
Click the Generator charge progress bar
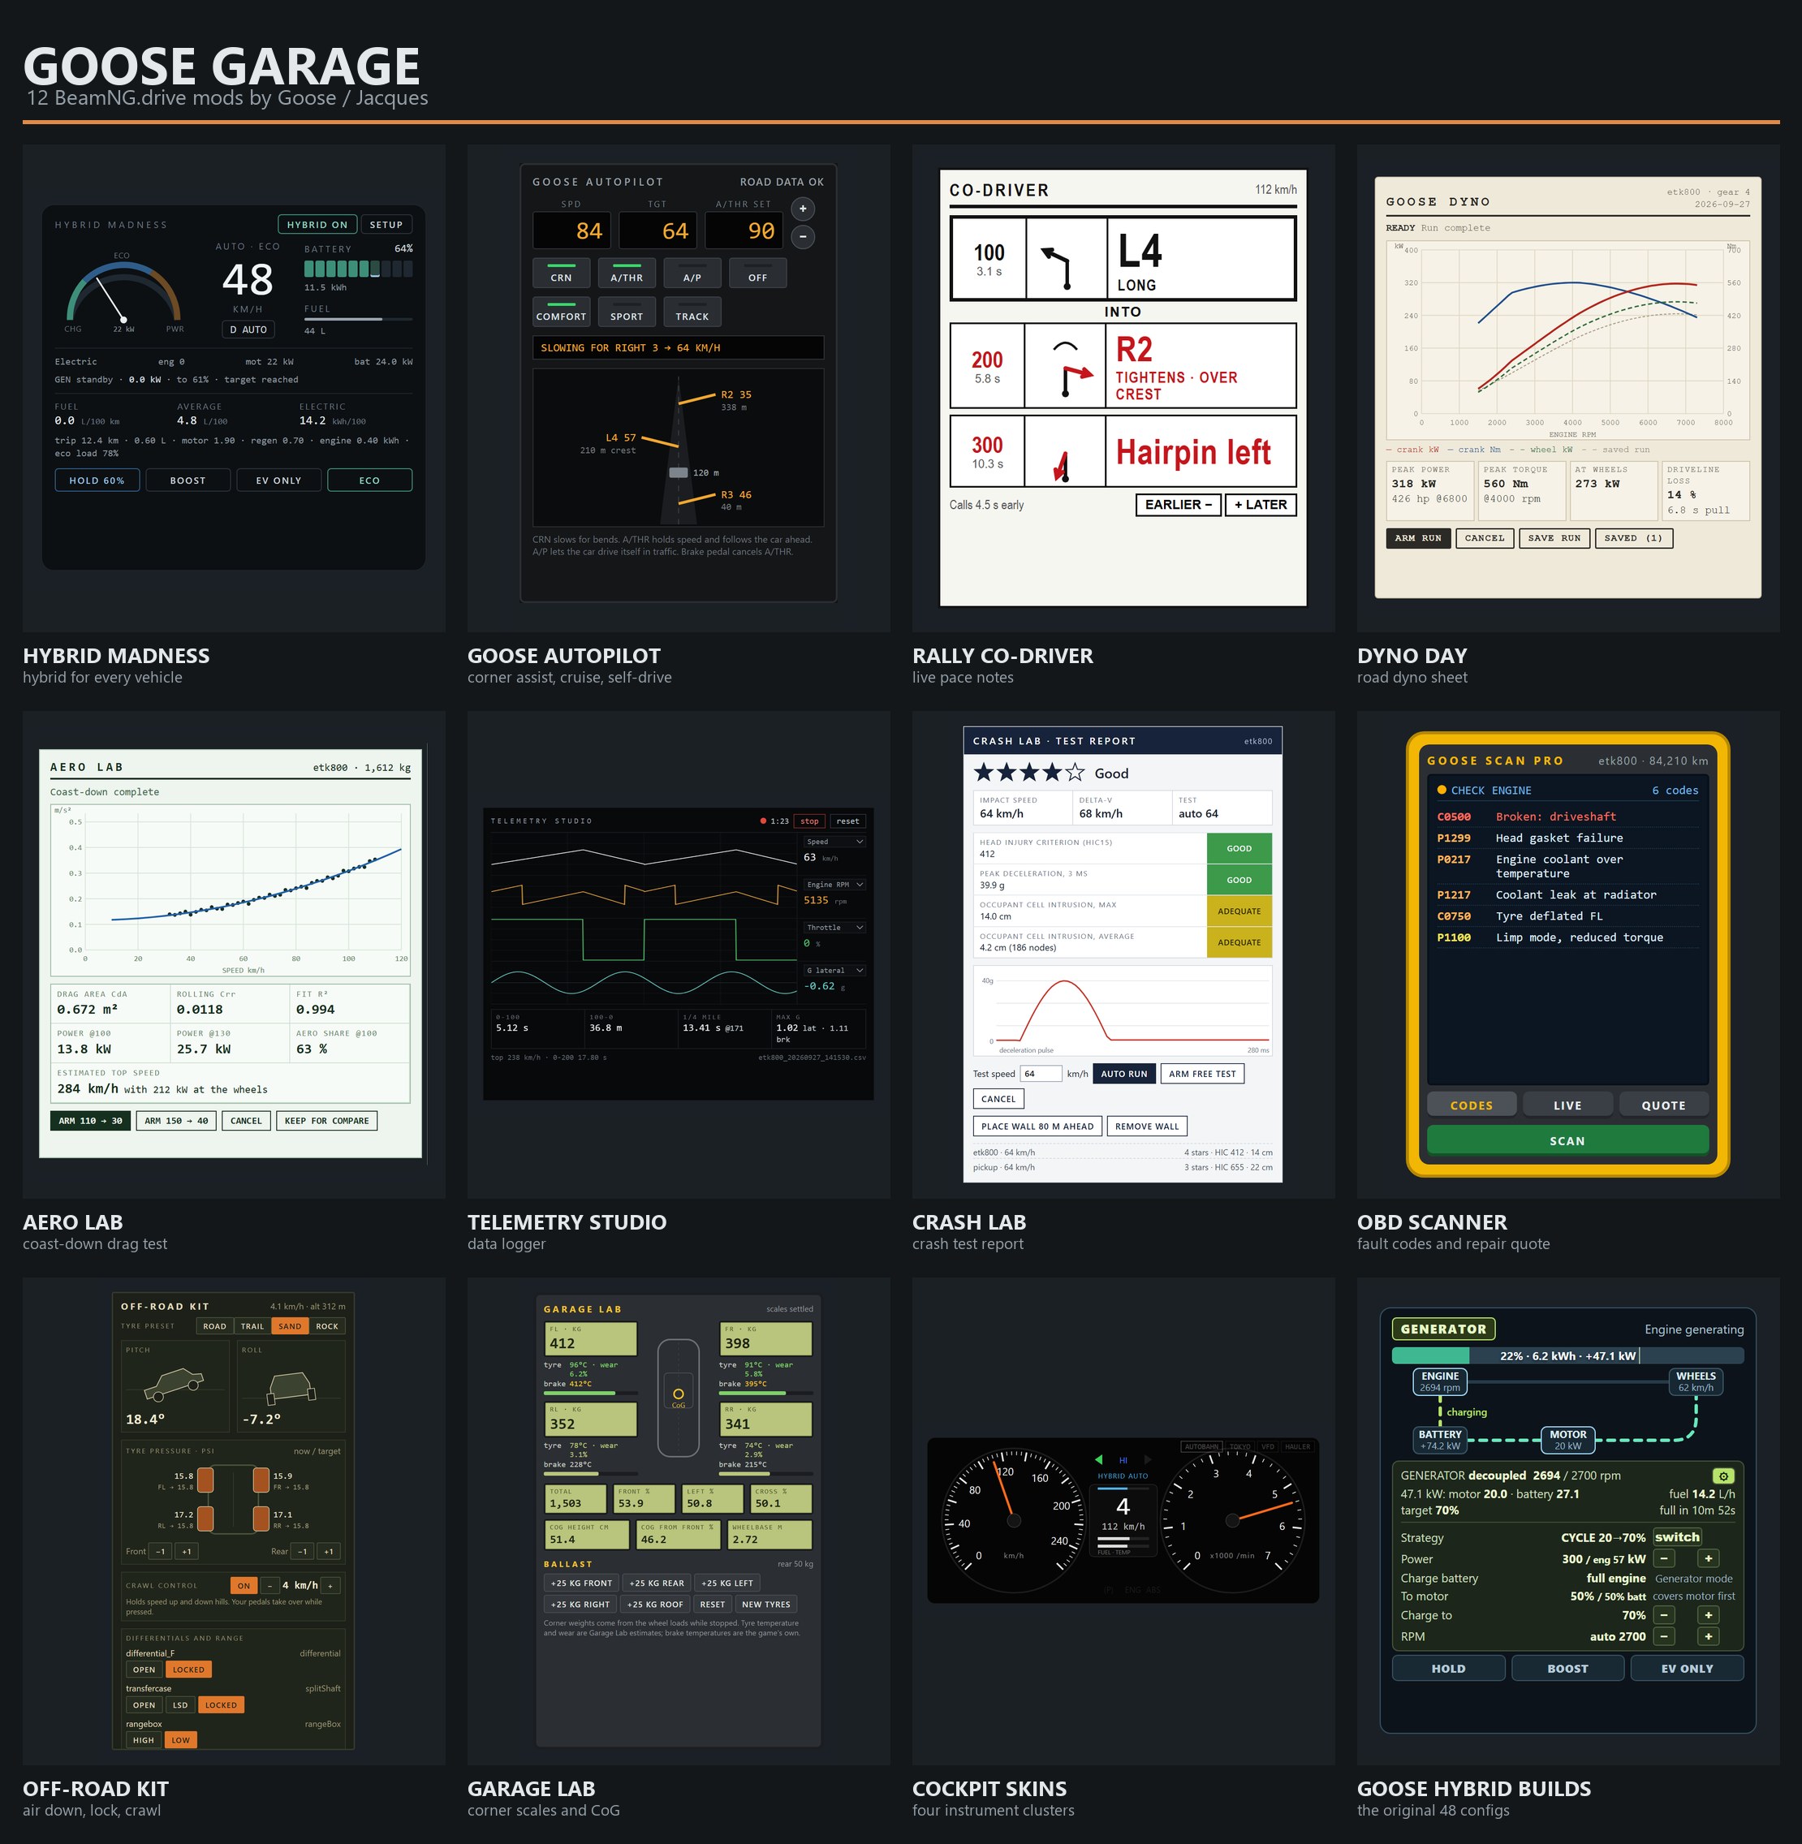[1567, 1355]
